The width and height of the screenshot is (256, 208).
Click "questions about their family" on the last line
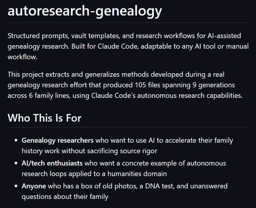65,196
